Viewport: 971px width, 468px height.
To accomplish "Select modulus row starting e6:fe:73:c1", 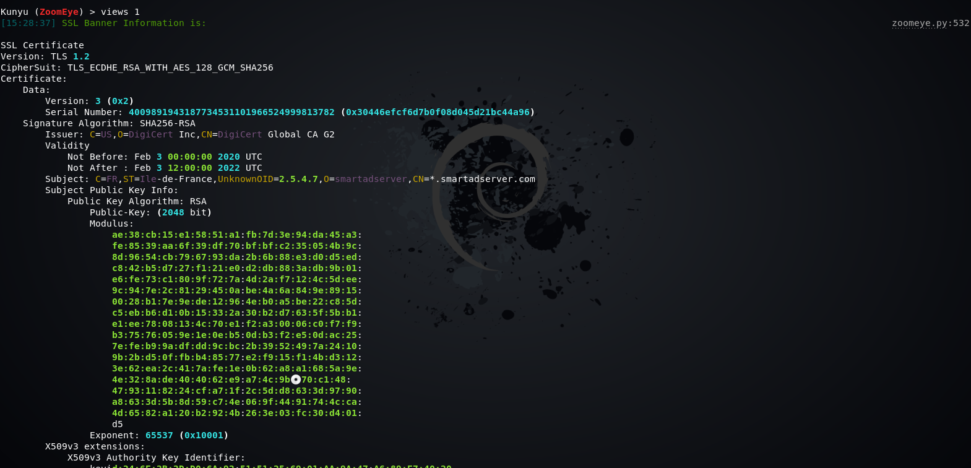I will [237, 279].
